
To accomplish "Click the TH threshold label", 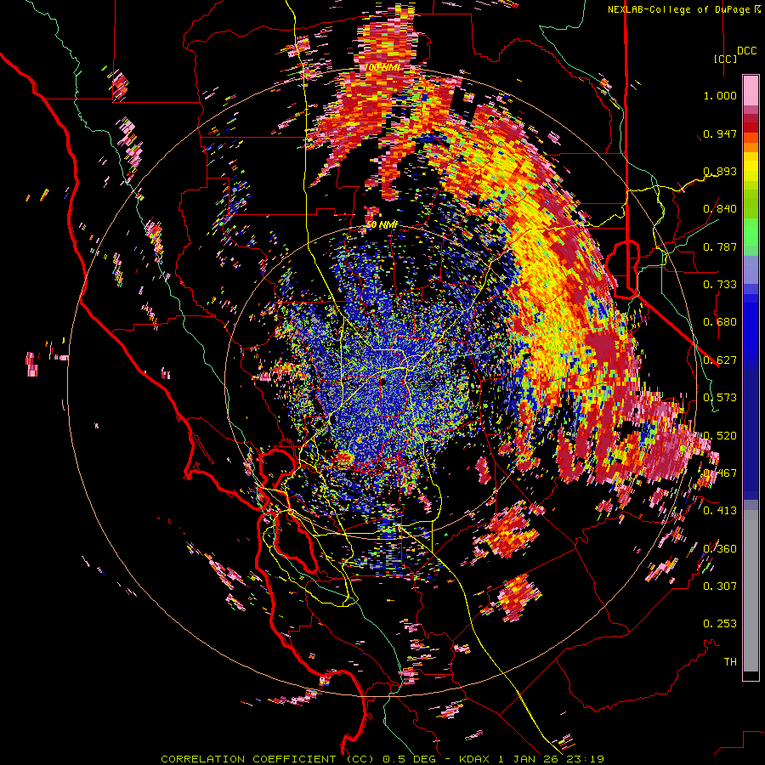I will click(730, 662).
